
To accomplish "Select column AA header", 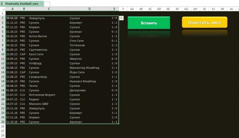I will [132, 9].
